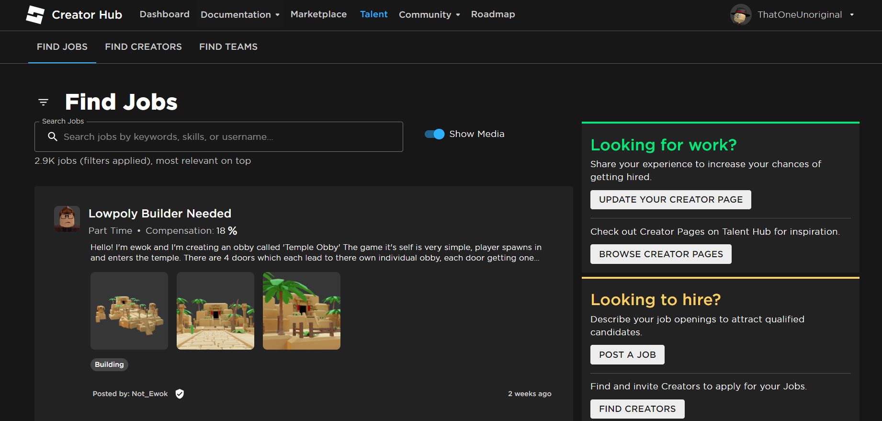Click the job description text starting 'Hello! I'm ewok'
The height and width of the screenshot is (421, 882).
316,252
